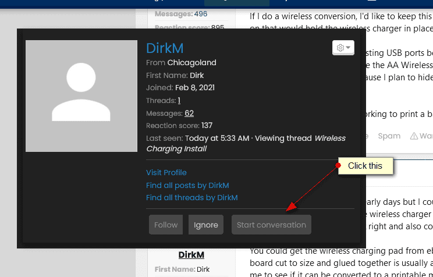Open the gear settings dropdown on DirkM card
The height and width of the screenshot is (277, 433).
click(343, 48)
